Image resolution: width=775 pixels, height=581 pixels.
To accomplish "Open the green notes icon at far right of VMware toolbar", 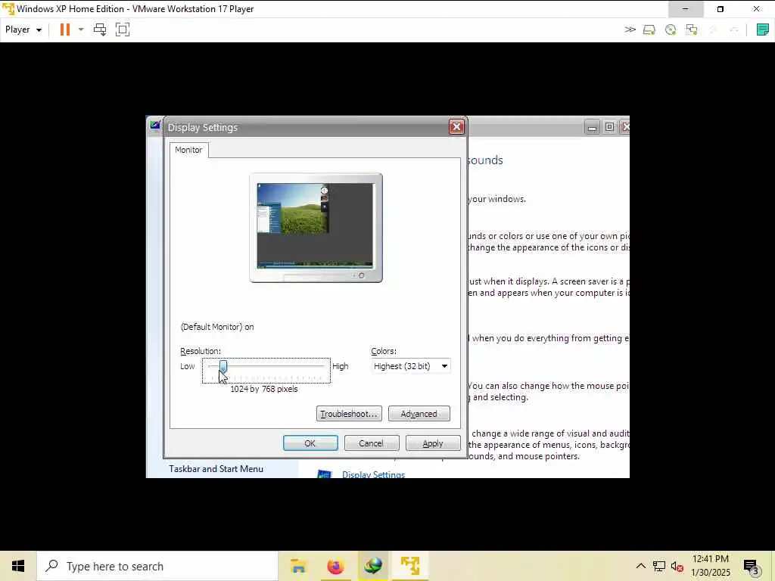I will 763,30.
